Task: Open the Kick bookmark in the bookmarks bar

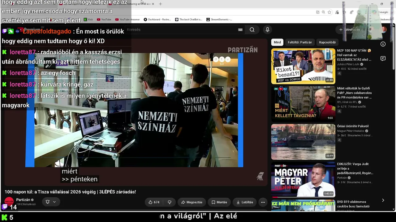Action: (x=88, y=19)
